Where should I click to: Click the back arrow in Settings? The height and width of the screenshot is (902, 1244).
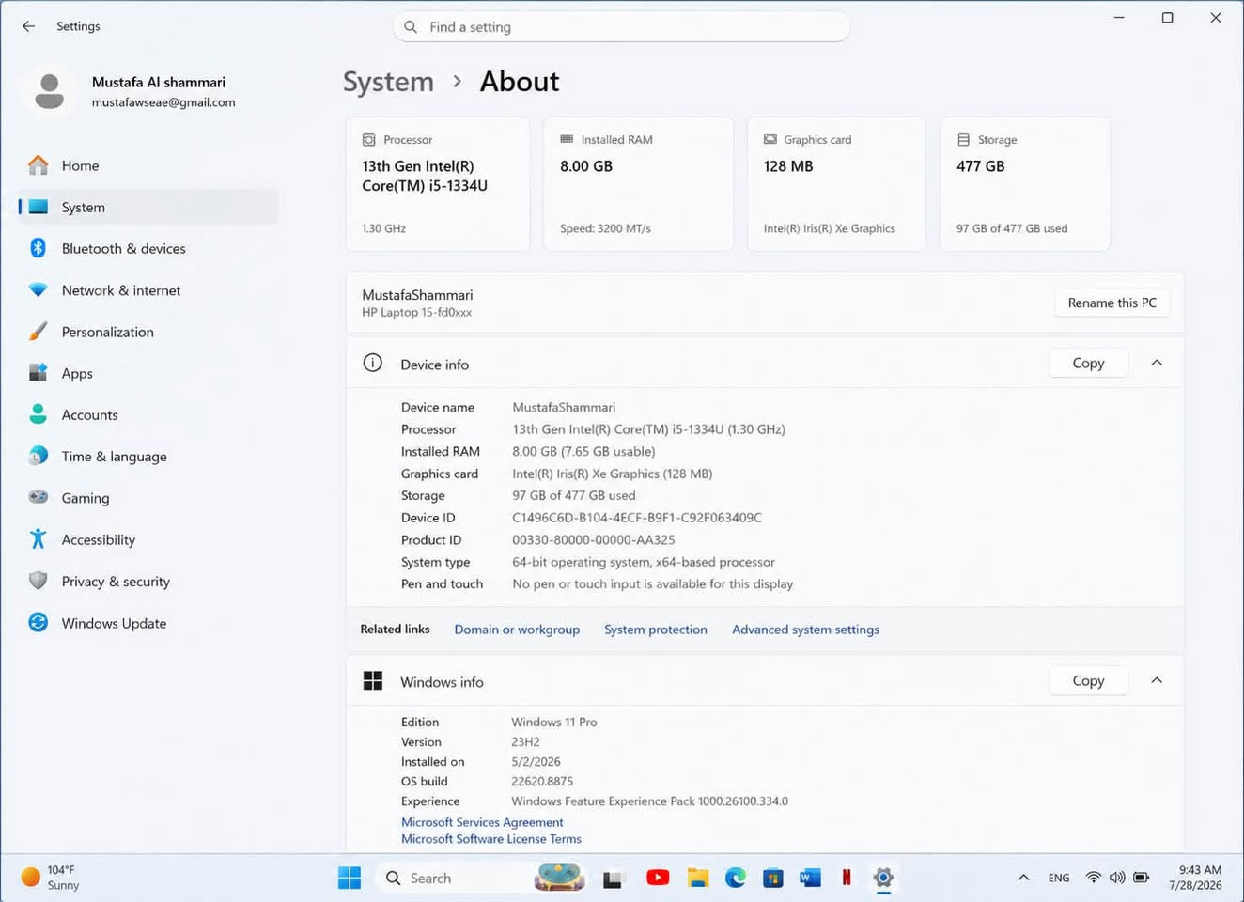click(28, 26)
